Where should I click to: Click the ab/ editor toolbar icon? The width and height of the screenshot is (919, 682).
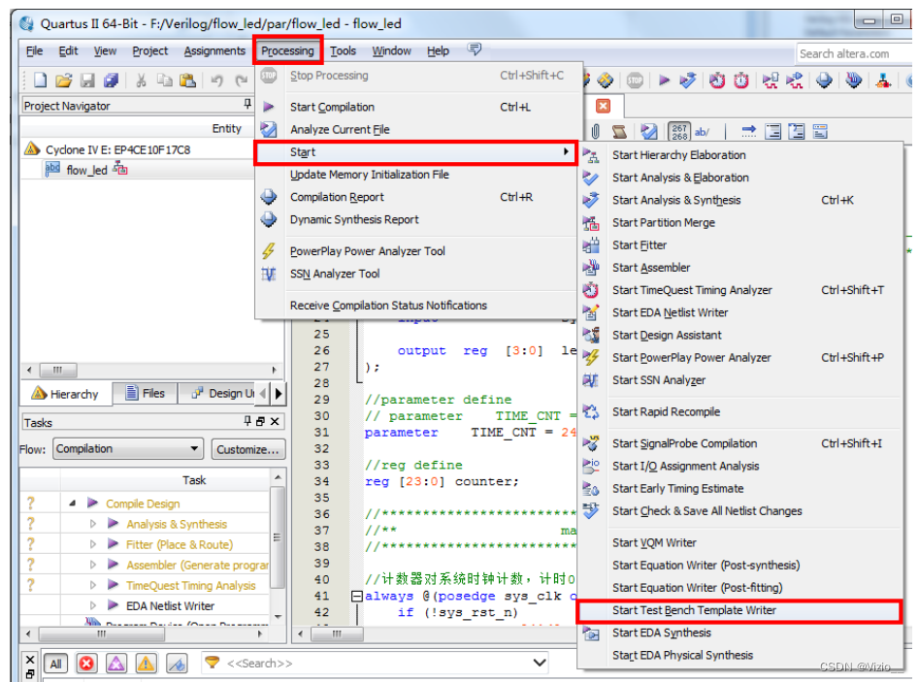[702, 131]
